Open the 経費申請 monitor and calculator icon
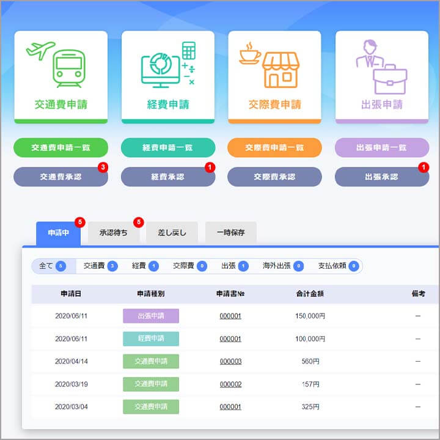Screen dimensions: 440x440 (x=168, y=66)
